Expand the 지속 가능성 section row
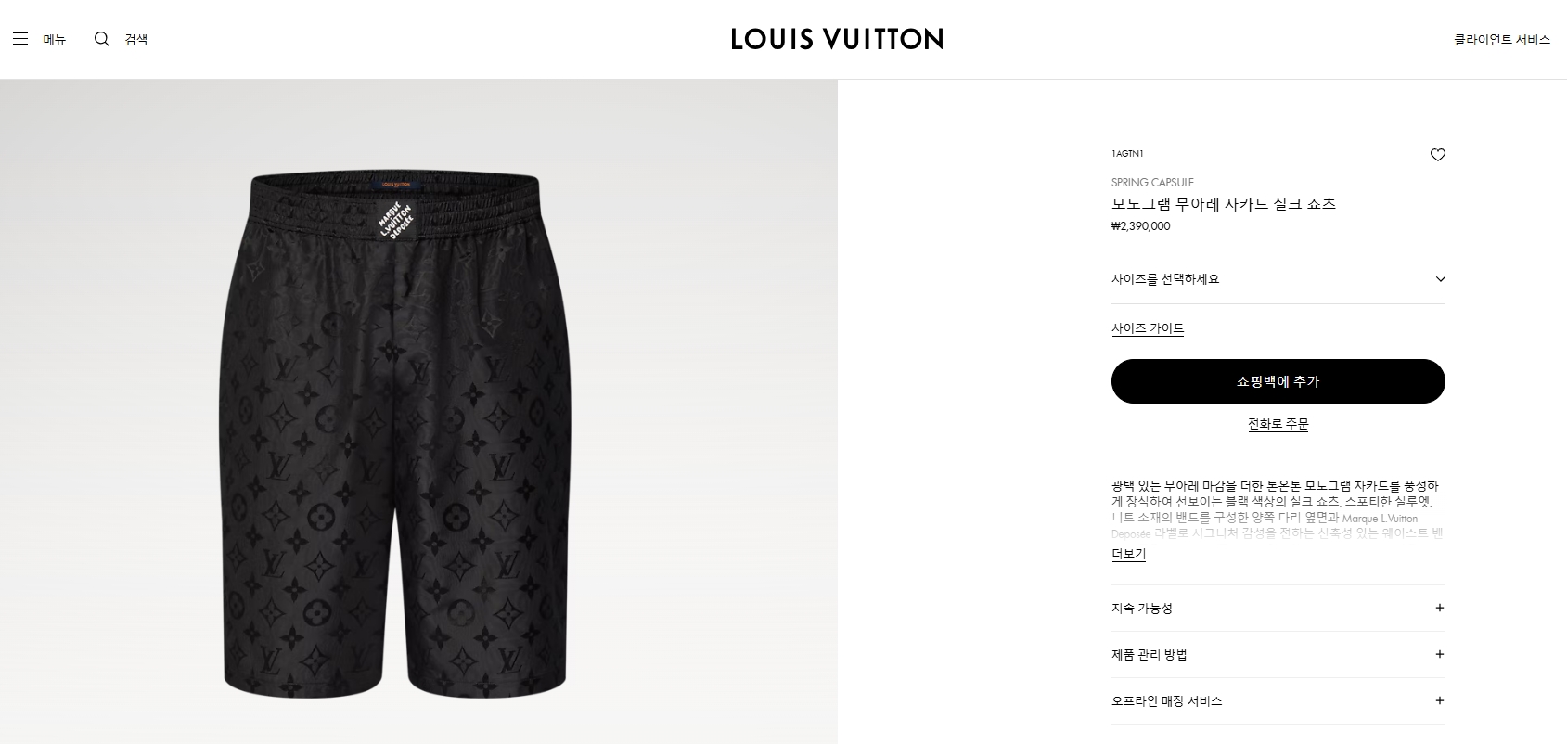Viewport: 1567px width, 744px height. click(x=1278, y=609)
